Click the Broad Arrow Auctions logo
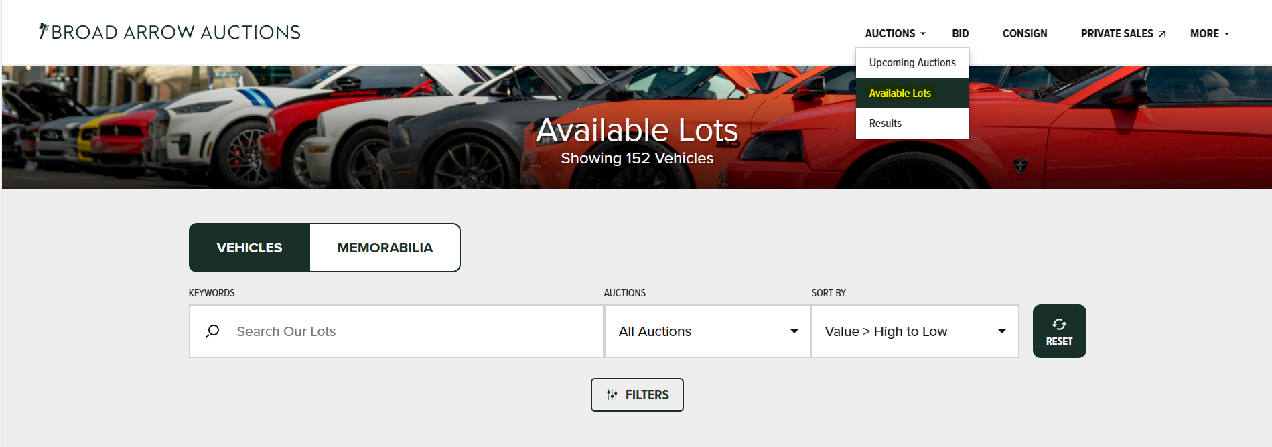 pos(170,32)
